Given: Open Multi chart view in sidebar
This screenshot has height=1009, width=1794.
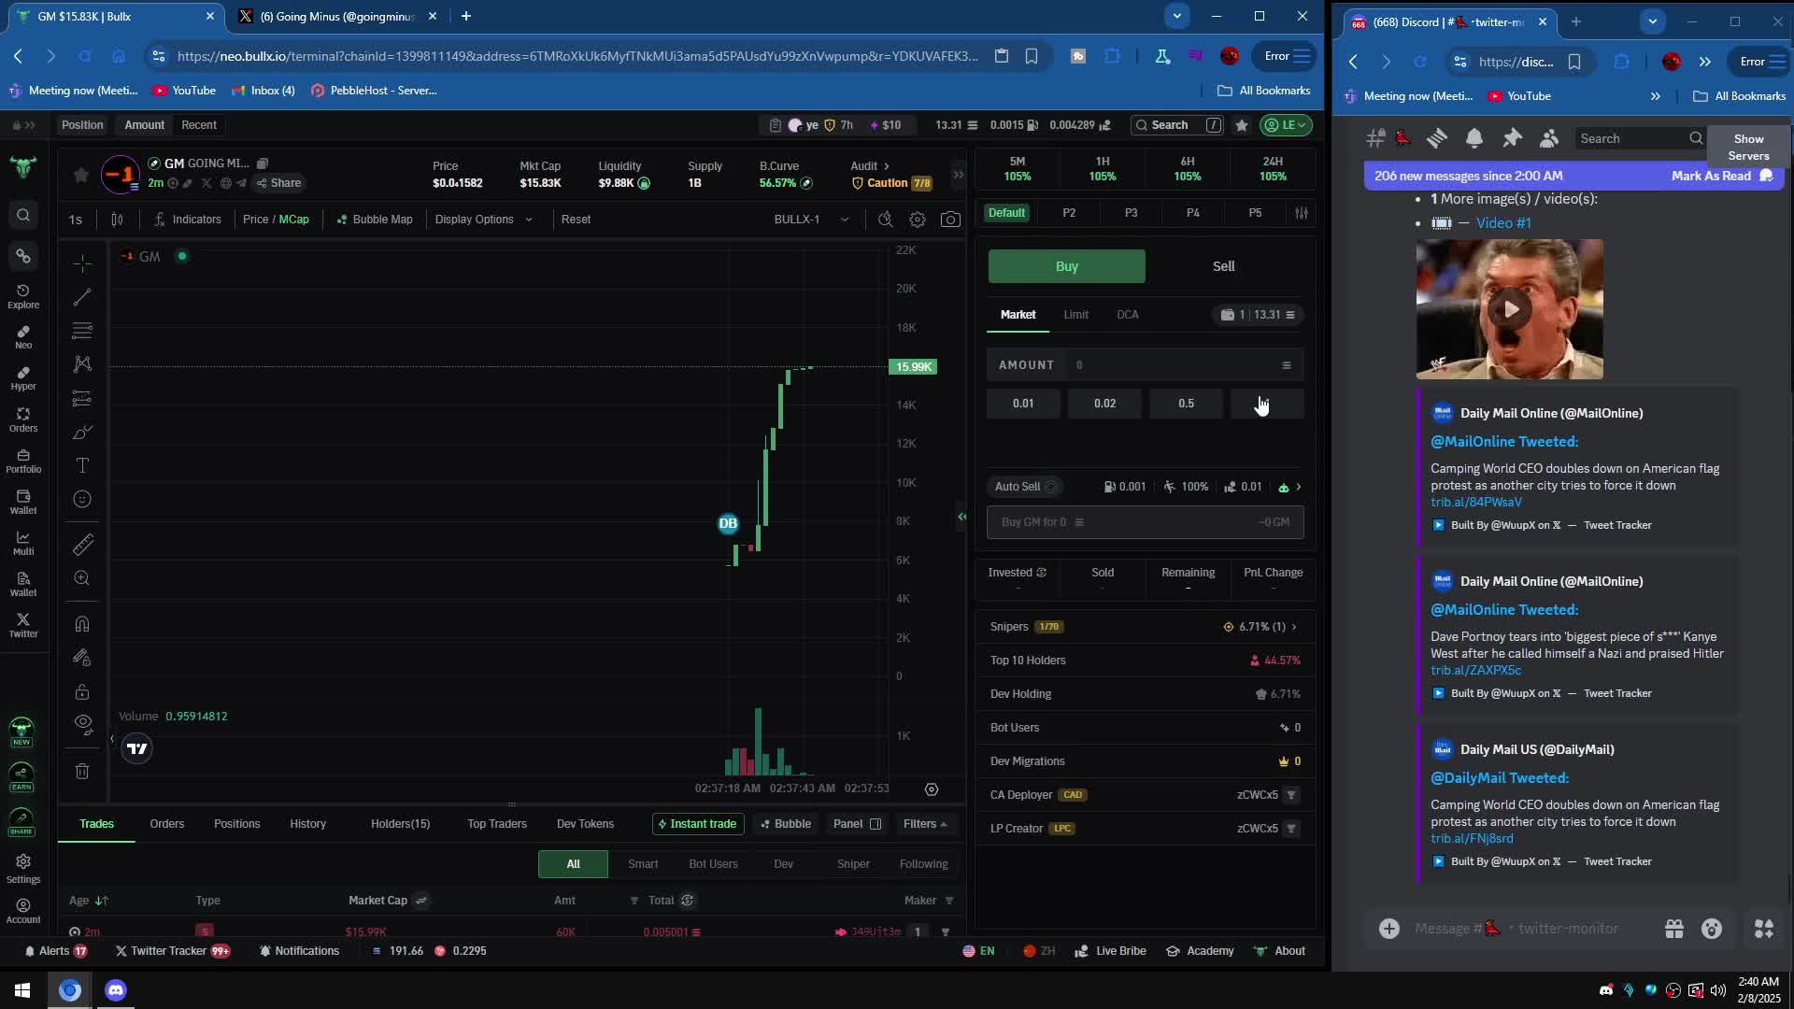Looking at the screenshot, I should (23, 543).
